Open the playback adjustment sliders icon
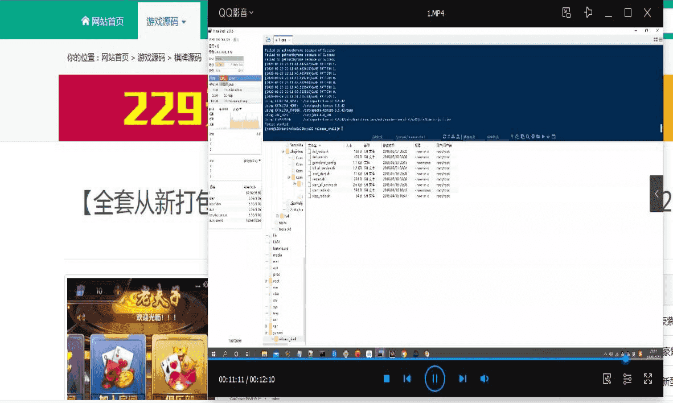 tap(627, 379)
